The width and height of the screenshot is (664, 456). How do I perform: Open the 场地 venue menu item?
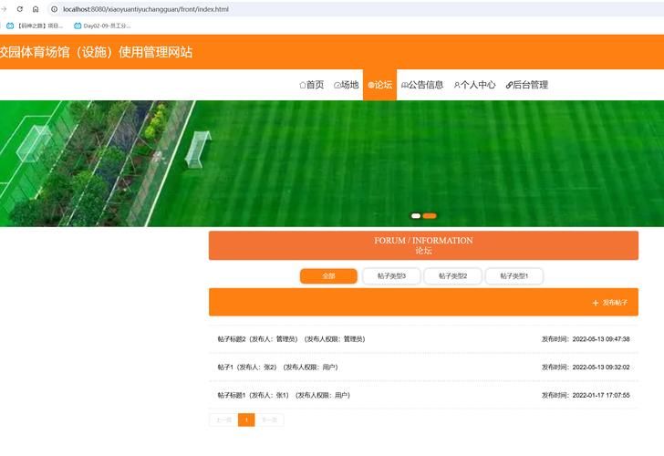pos(346,85)
